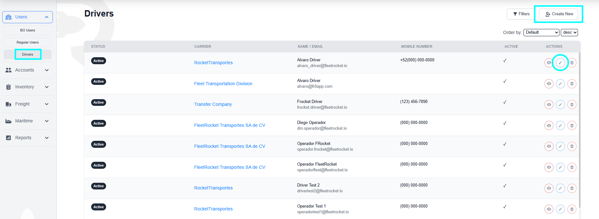The image size is (599, 219).
Task: Delete Operador FleetRocket trash icon
Action: coord(572,167)
